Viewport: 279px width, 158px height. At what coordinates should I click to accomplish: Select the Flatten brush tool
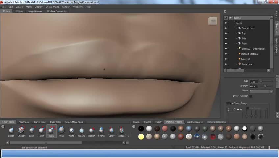[x=91, y=132]
